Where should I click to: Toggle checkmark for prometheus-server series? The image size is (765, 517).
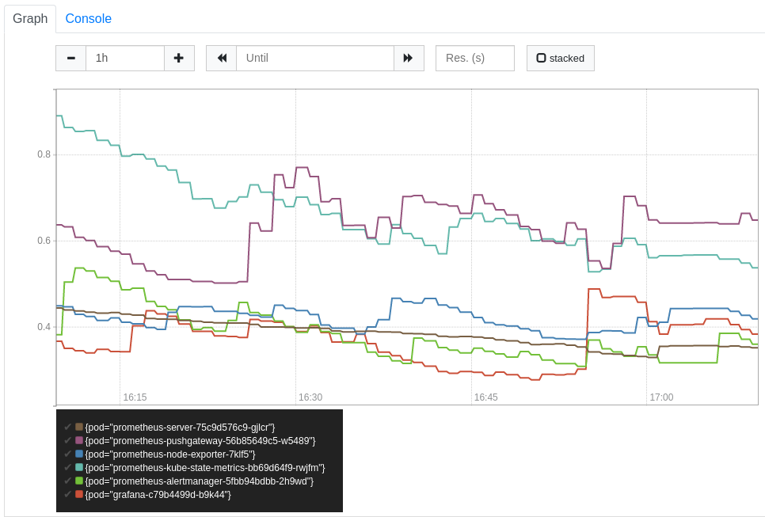[67, 427]
